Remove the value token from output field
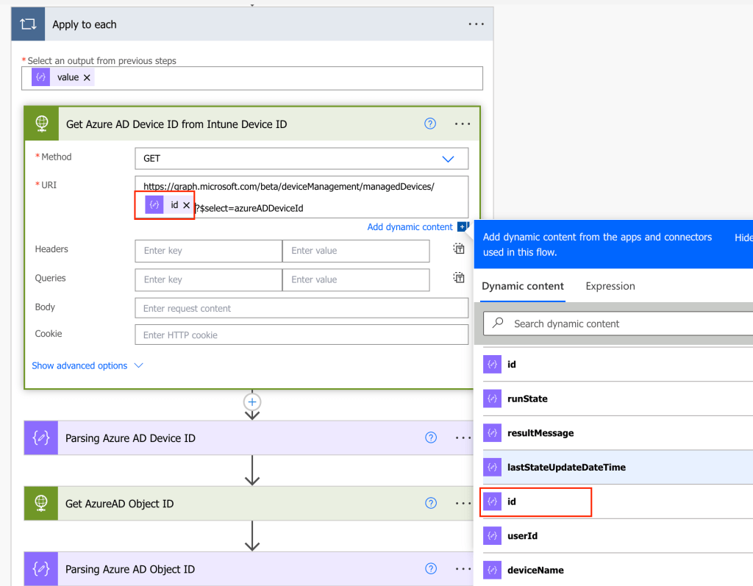 click(87, 77)
